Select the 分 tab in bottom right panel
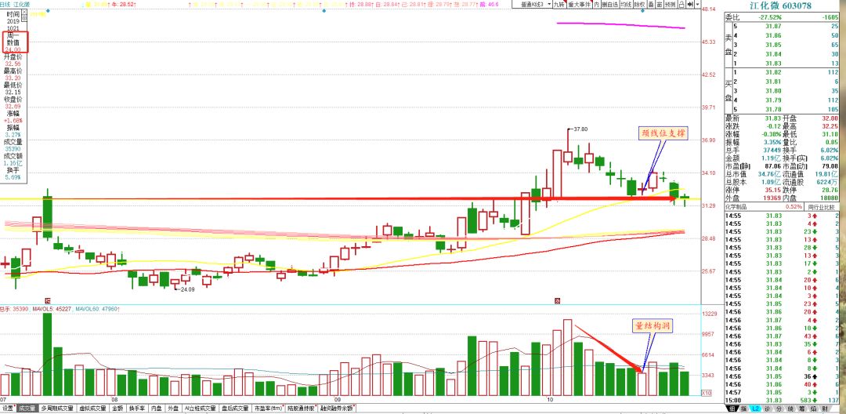846x414 pixels. [779, 409]
